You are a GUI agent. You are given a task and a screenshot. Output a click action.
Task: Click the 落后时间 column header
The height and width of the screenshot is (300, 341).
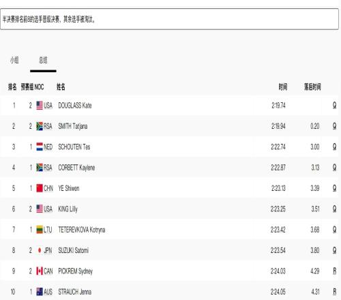312,87
